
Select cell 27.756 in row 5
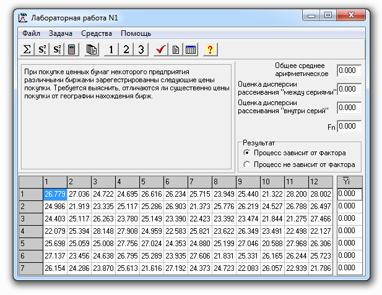click(x=128, y=244)
